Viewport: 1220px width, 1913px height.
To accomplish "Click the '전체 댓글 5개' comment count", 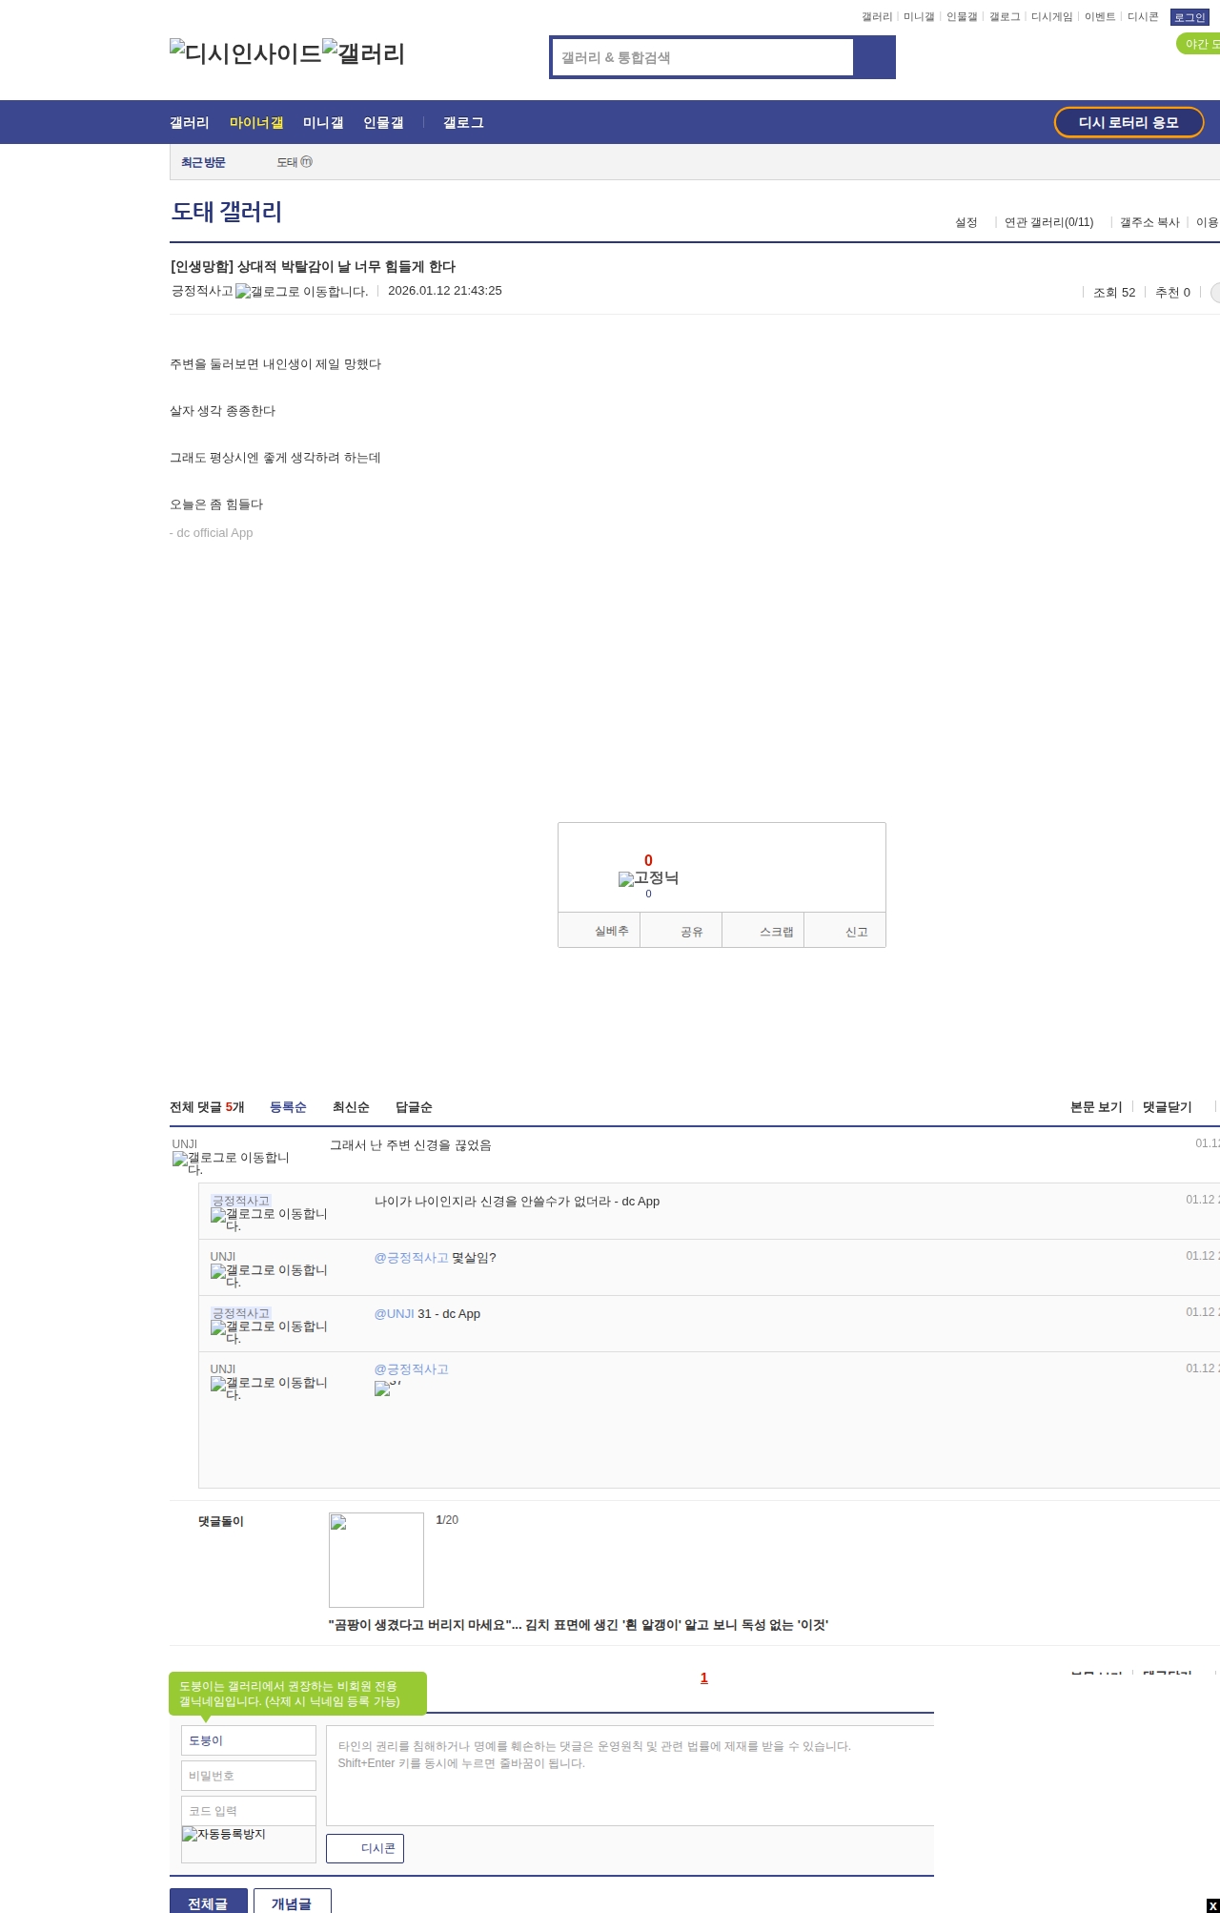I will click(x=207, y=1107).
